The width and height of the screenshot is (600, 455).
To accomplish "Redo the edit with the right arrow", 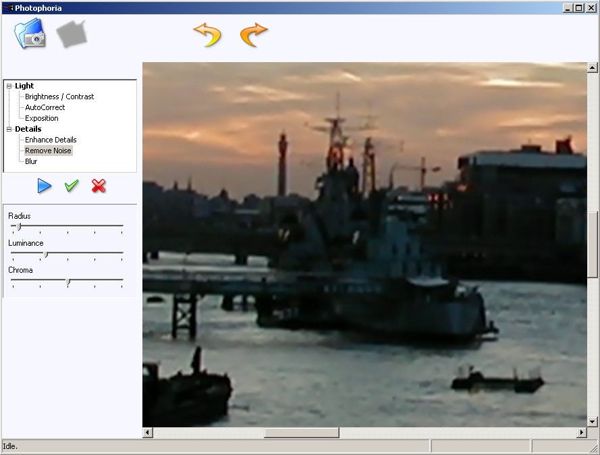I will click(x=254, y=35).
